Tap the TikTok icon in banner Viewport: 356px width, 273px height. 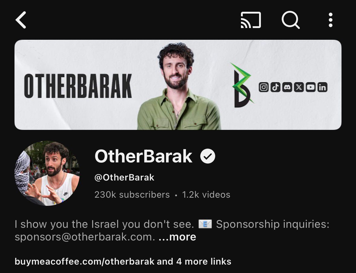[275, 87]
